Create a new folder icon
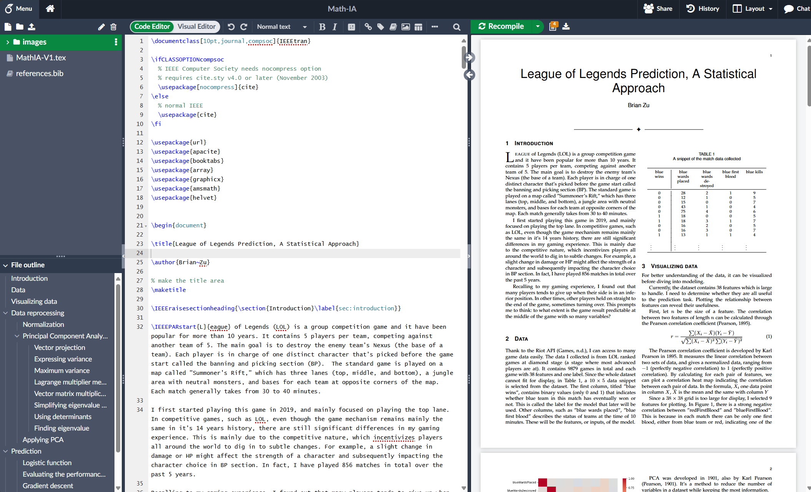 click(20, 27)
